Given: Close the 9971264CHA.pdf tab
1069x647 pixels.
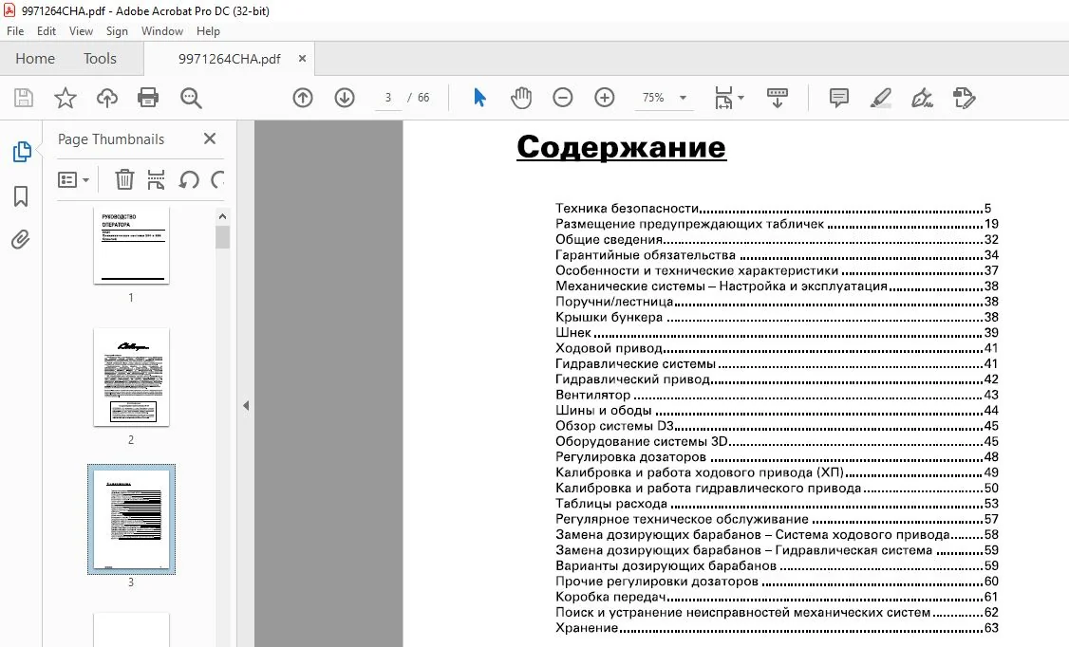Looking at the screenshot, I should click(302, 59).
